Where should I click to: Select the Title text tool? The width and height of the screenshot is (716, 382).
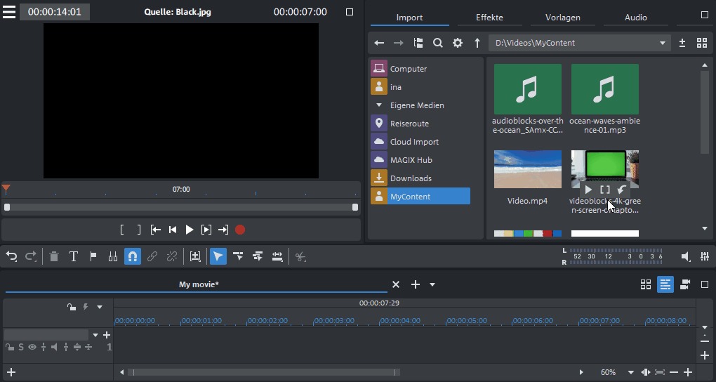pyautogui.click(x=73, y=257)
